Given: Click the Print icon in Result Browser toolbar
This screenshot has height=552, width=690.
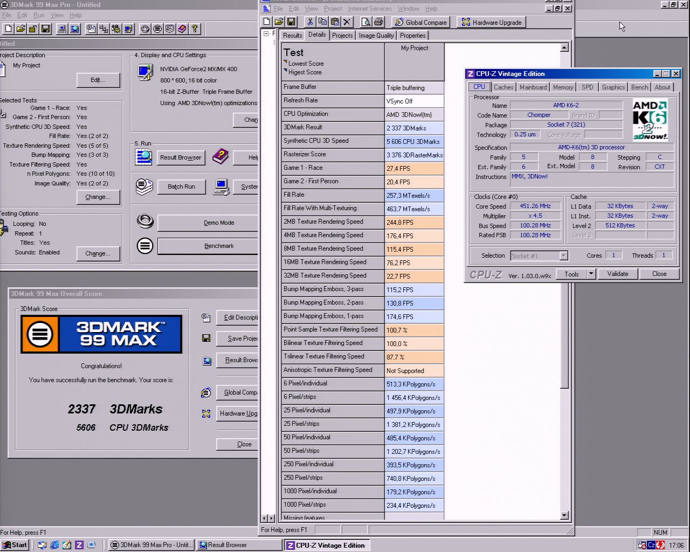Looking at the screenshot, I should pos(378,22).
